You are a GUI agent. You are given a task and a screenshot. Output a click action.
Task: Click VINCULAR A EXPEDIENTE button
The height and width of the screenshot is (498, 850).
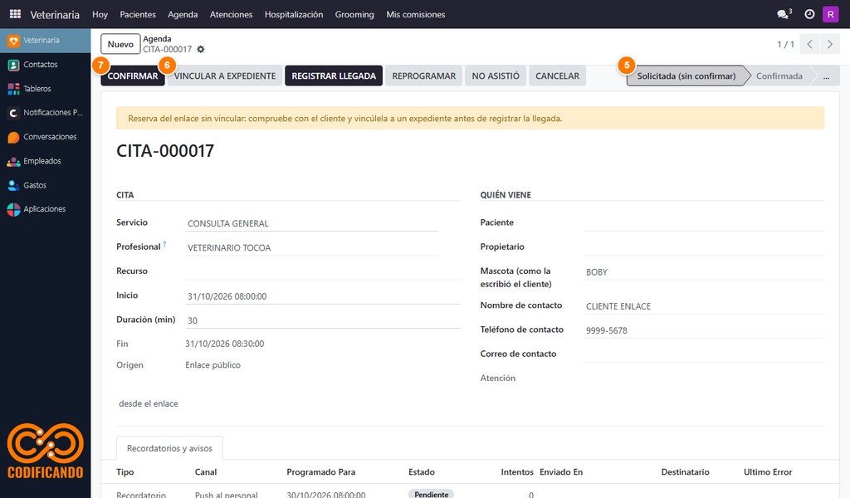click(x=225, y=76)
